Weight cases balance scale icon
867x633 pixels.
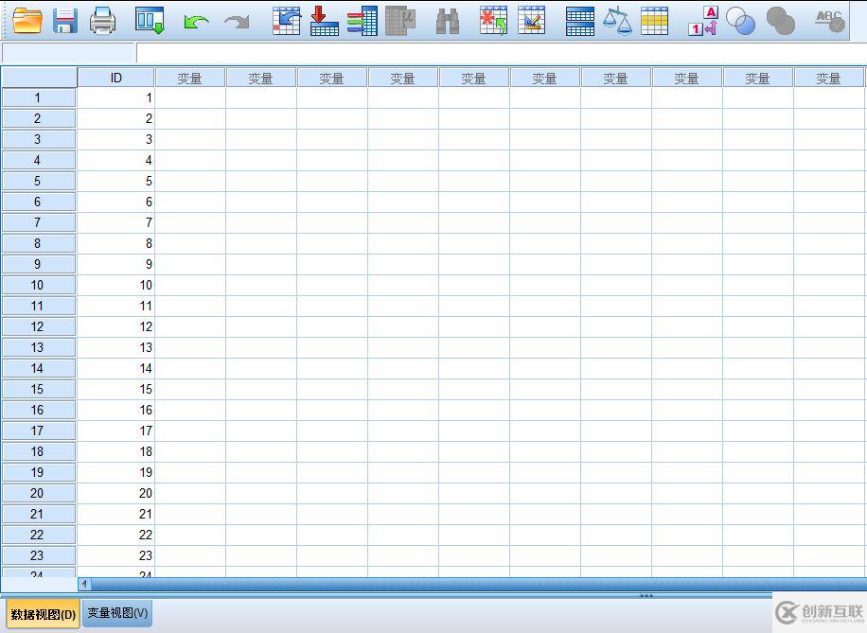(x=617, y=21)
